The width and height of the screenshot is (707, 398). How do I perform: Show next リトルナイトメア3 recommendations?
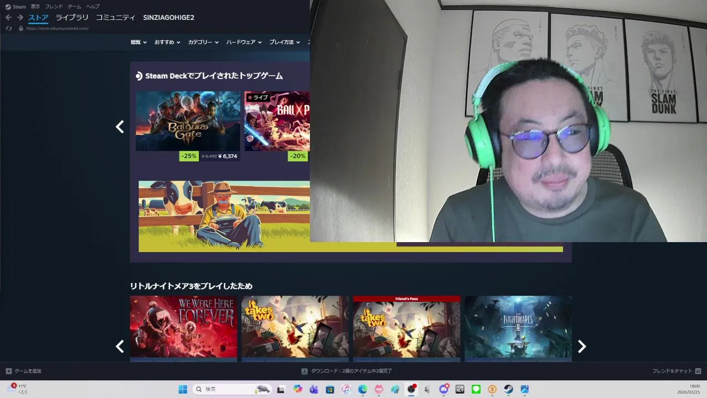[x=582, y=347]
